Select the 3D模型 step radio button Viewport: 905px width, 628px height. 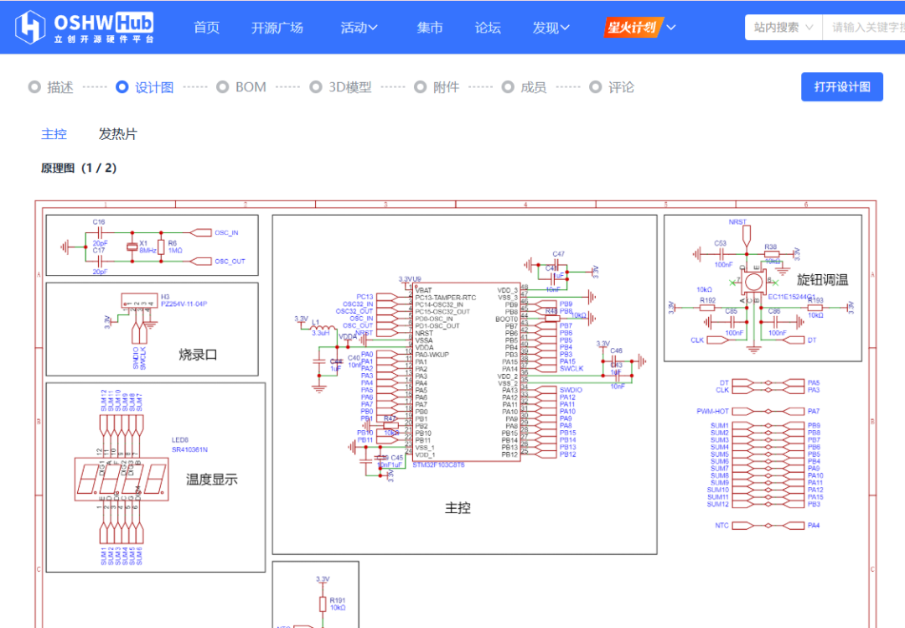click(x=316, y=87)
